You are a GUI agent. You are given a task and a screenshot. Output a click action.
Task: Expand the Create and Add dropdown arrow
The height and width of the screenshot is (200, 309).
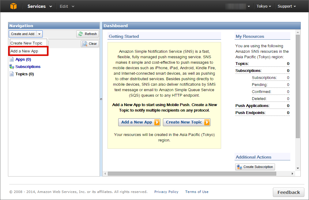pyautogui.click(x=40, y=34)
